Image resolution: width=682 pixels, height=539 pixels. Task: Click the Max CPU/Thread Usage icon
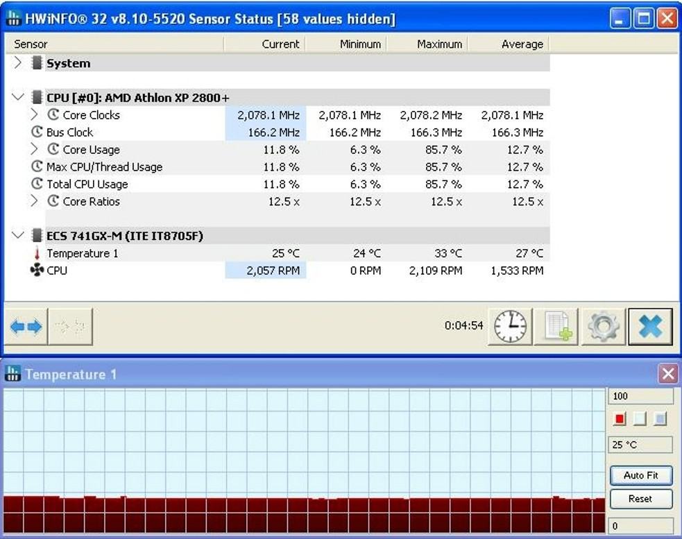(37, 166)
